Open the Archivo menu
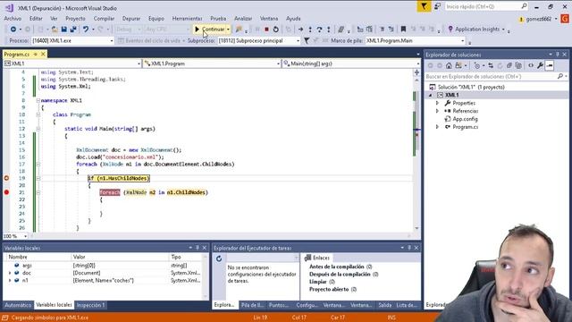Screen dimensions: 572x322 pos(13,18)
